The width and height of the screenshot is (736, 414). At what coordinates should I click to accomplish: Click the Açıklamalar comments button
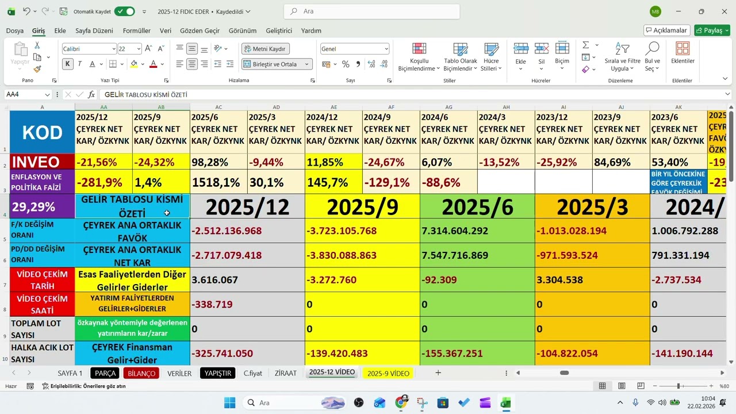pos(666,30)
